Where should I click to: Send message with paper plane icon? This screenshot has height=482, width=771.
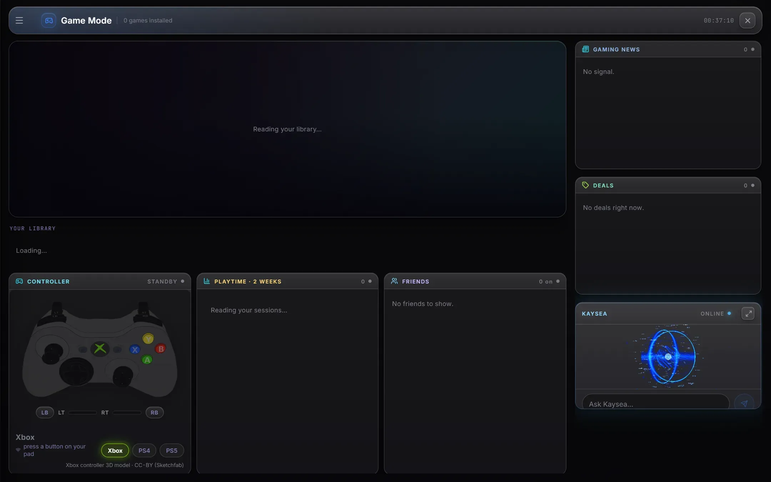point(744,403)
